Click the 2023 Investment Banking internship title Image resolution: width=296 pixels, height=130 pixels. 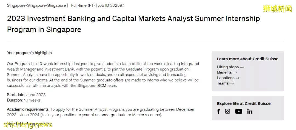(133, 24)
